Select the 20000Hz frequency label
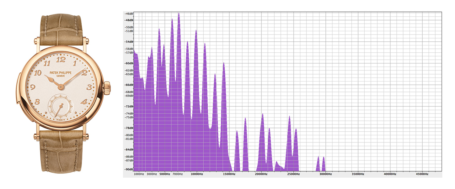The height and width of the screenshot is (189, 455). point(261,174)
